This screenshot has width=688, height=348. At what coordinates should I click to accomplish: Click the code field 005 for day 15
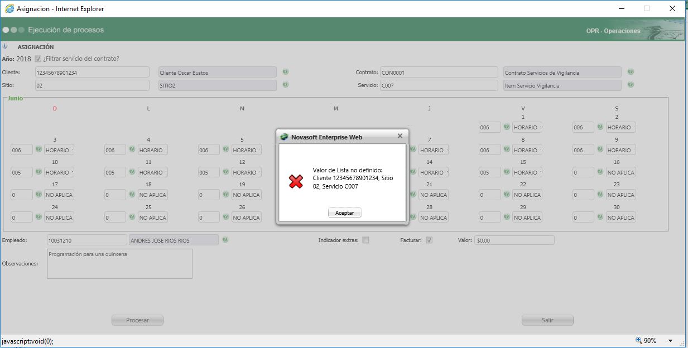(x=489, y=172)
